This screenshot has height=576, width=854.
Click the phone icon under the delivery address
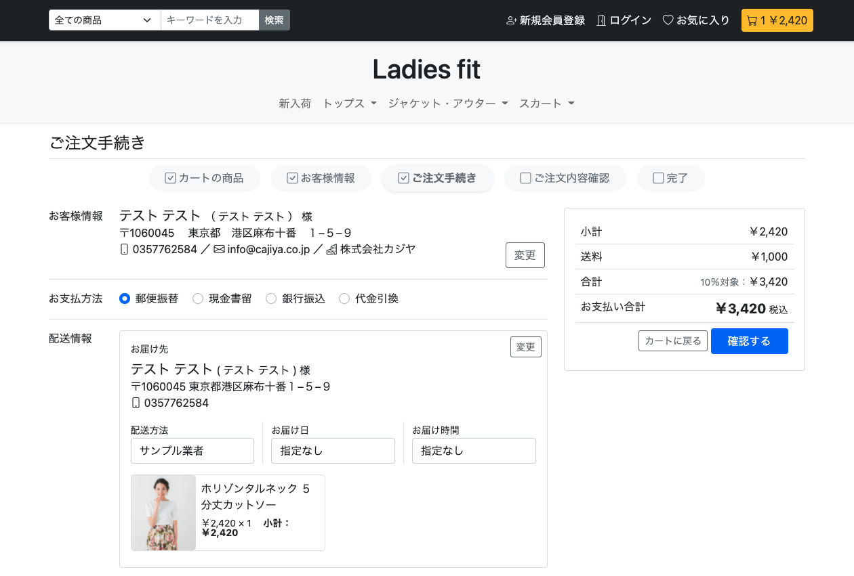click(136, 402)
